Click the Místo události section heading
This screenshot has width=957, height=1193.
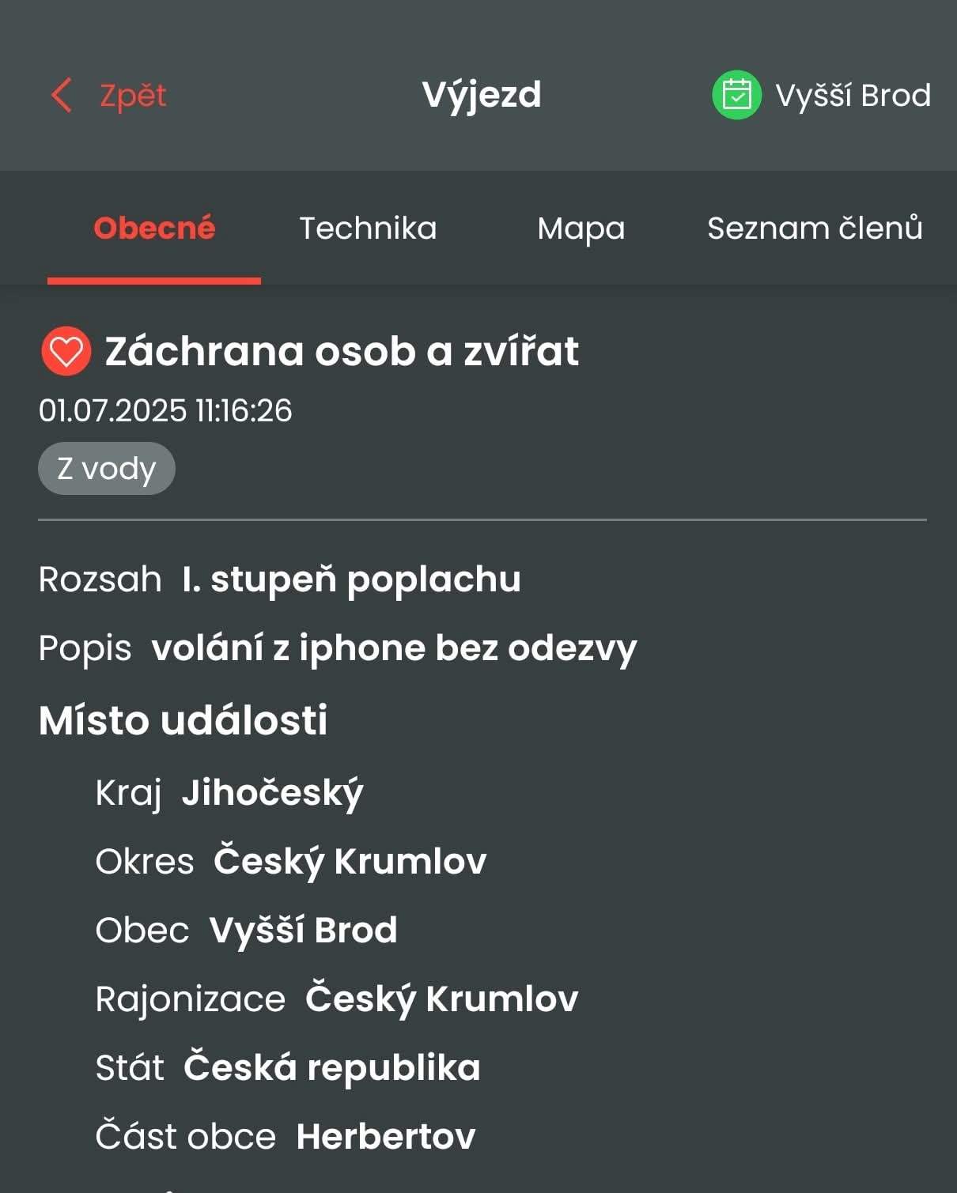183,720
